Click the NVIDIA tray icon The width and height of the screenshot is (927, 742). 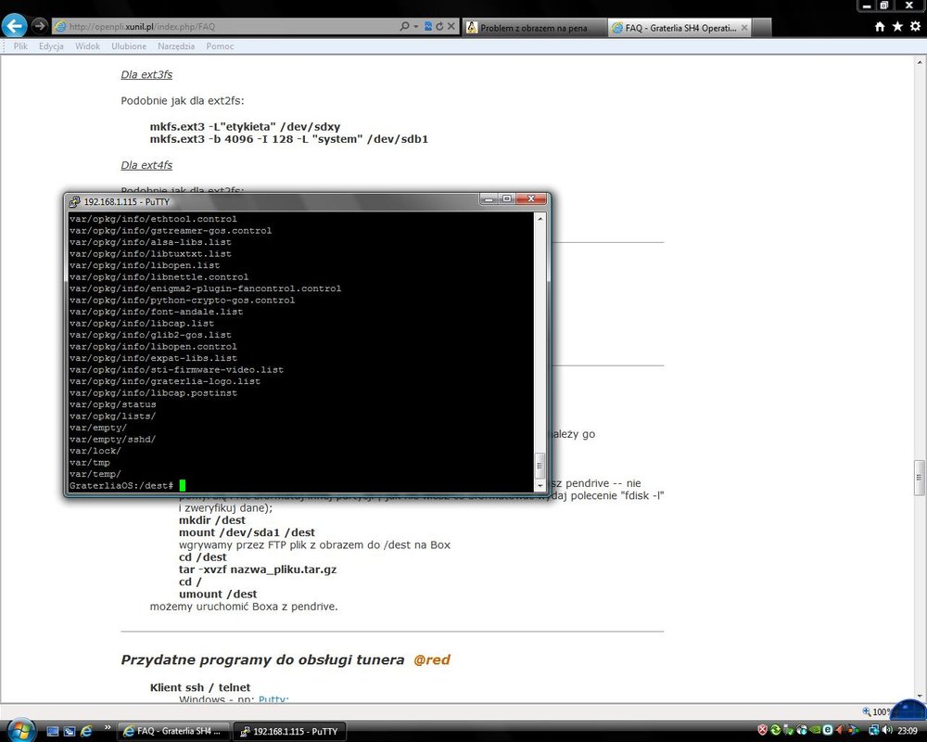813,731
